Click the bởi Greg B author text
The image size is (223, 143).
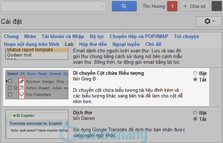84,79
